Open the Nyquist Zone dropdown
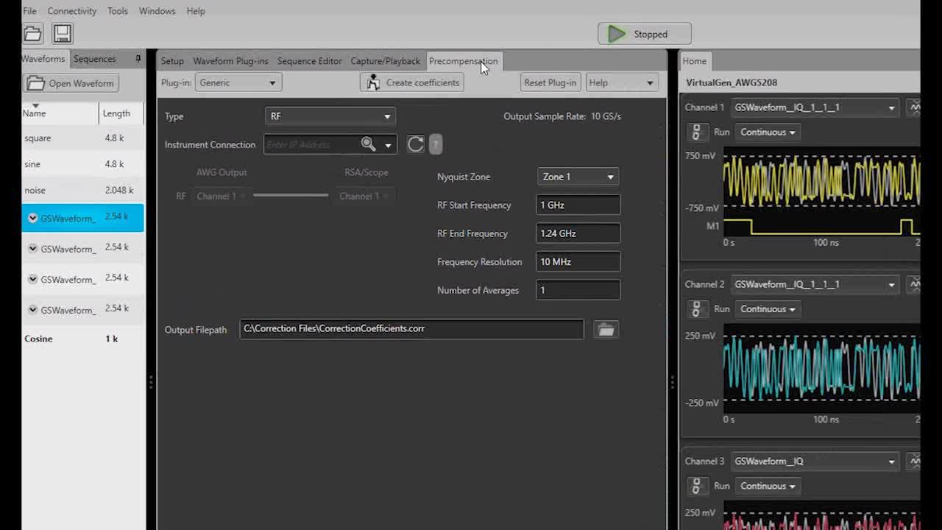 578,177
